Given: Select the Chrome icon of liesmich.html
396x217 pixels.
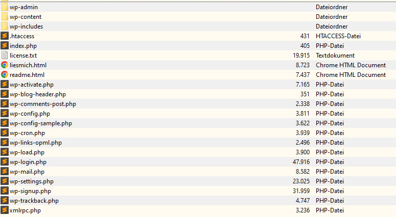Looking at the screenshot, I should click(x=4, y=65).
